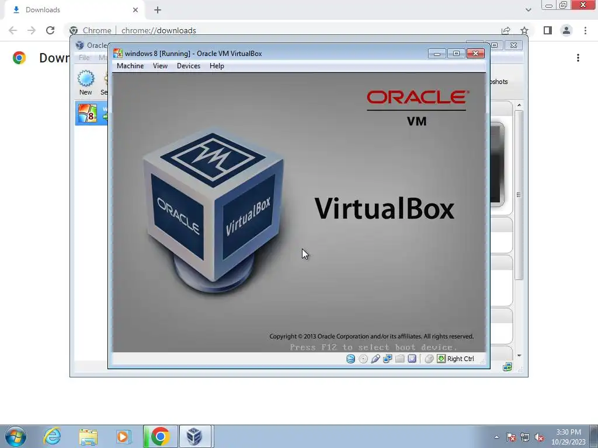Screen dimensions: 598x448
Task: Close the Downloads tab
Action: click(x=135, y=10)
